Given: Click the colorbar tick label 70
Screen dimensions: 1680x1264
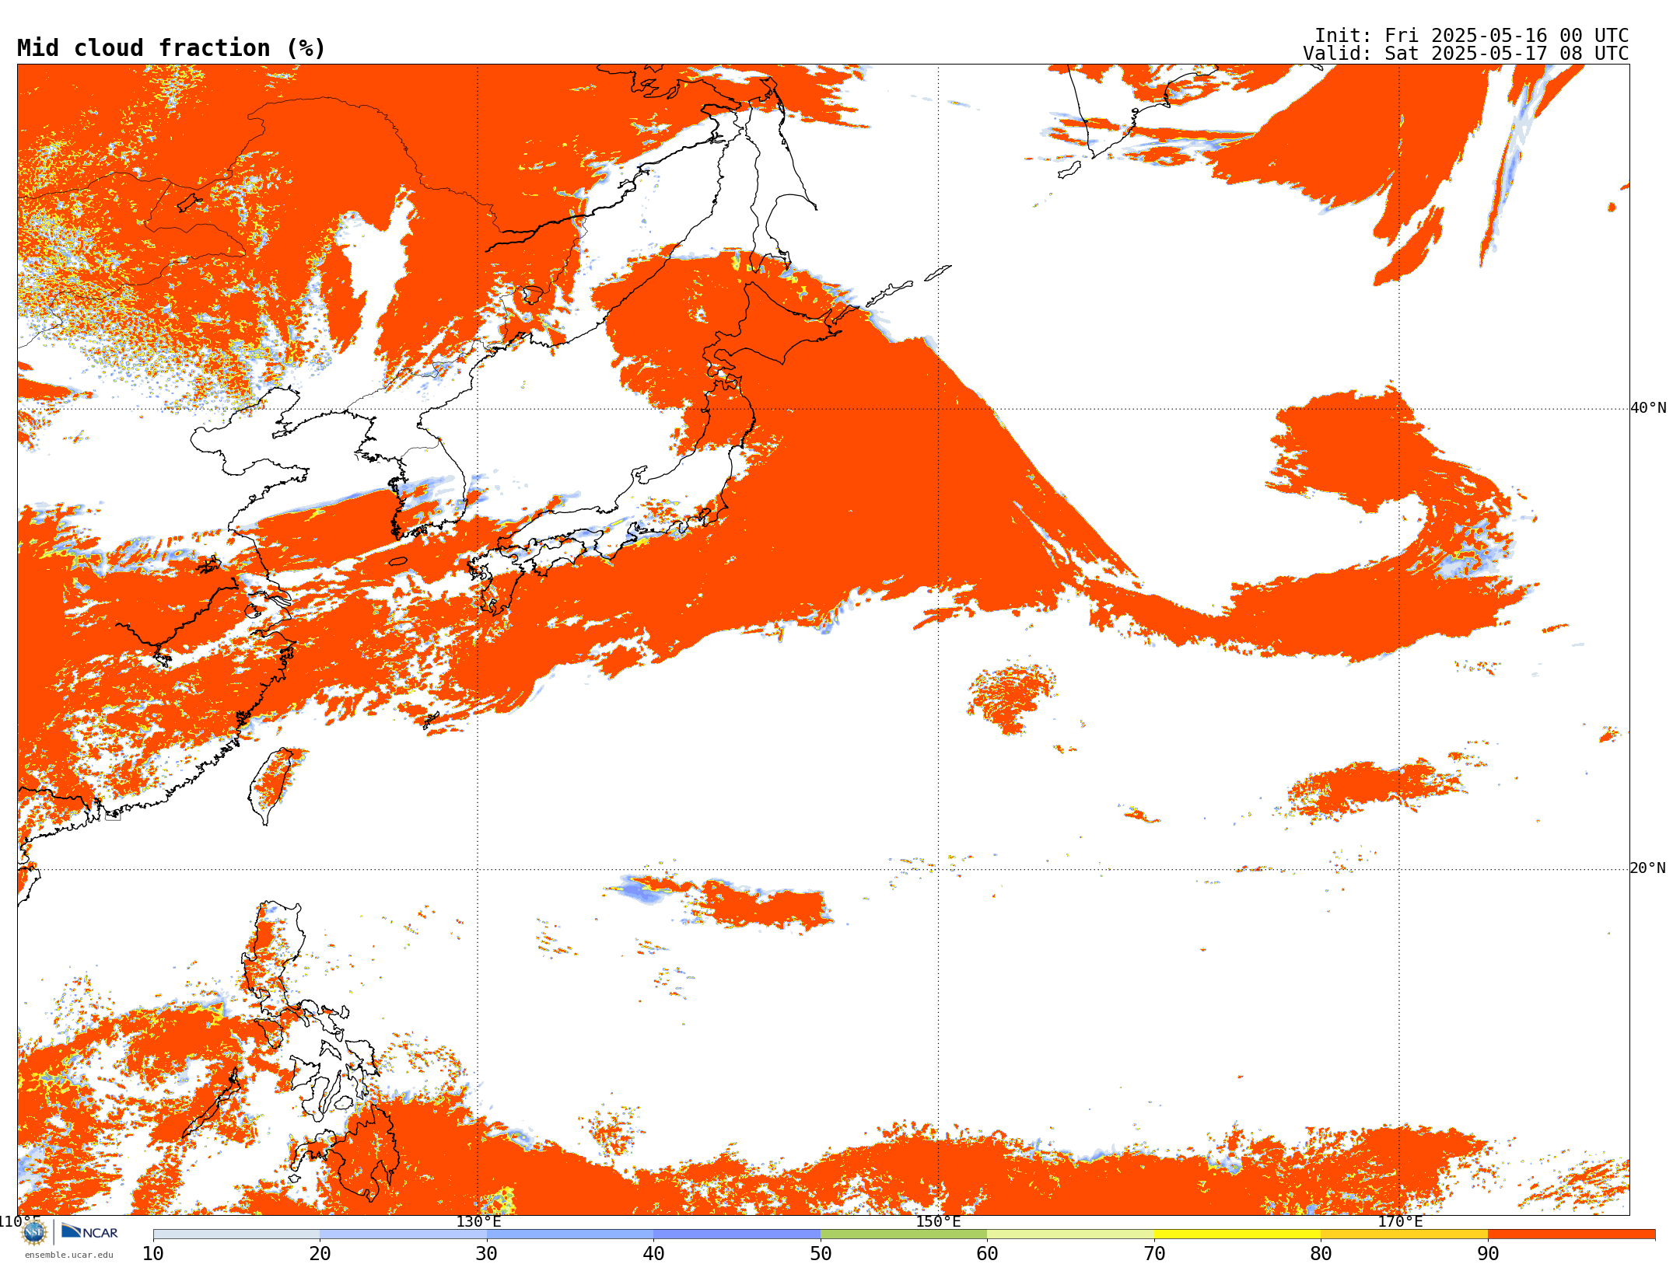Looking at the screenshot, I should pos(1154,1254).
